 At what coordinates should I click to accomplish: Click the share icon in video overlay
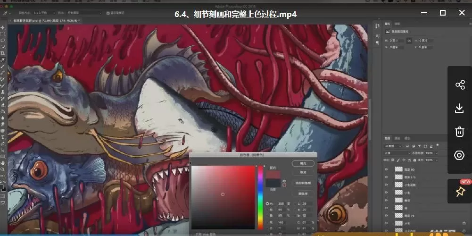[460, 84]
